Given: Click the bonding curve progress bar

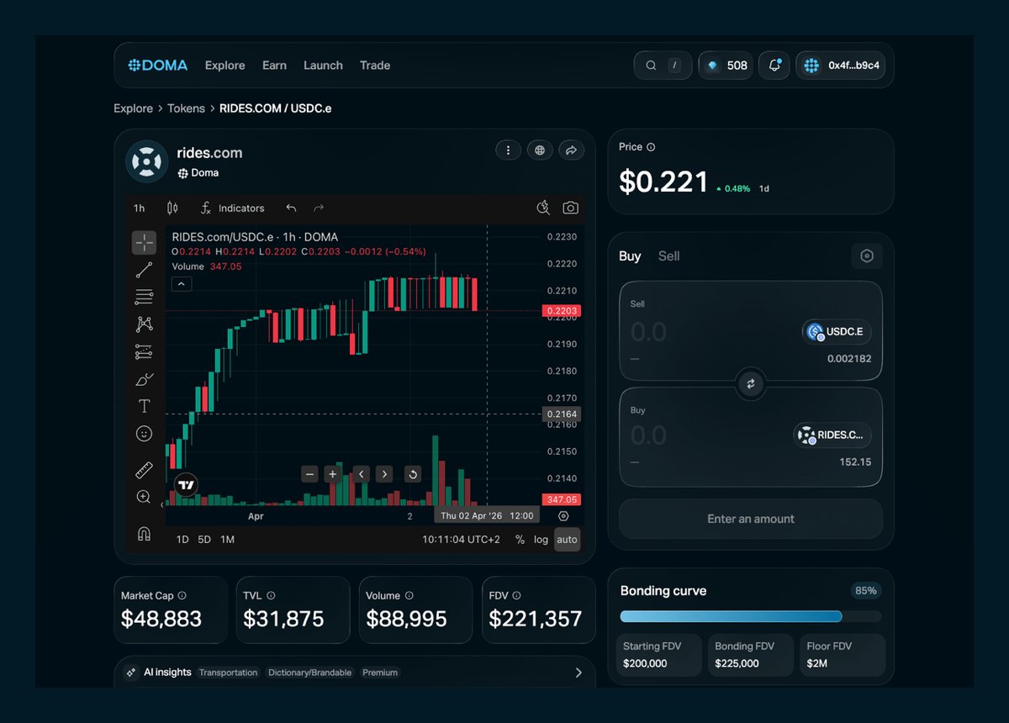Looking at the screenshot, I should (751, 616).
